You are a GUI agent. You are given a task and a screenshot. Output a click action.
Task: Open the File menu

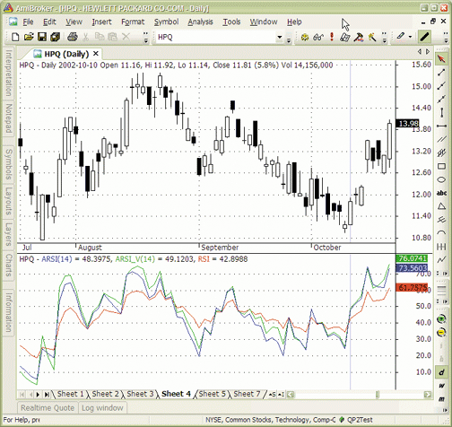click(28, 22)
